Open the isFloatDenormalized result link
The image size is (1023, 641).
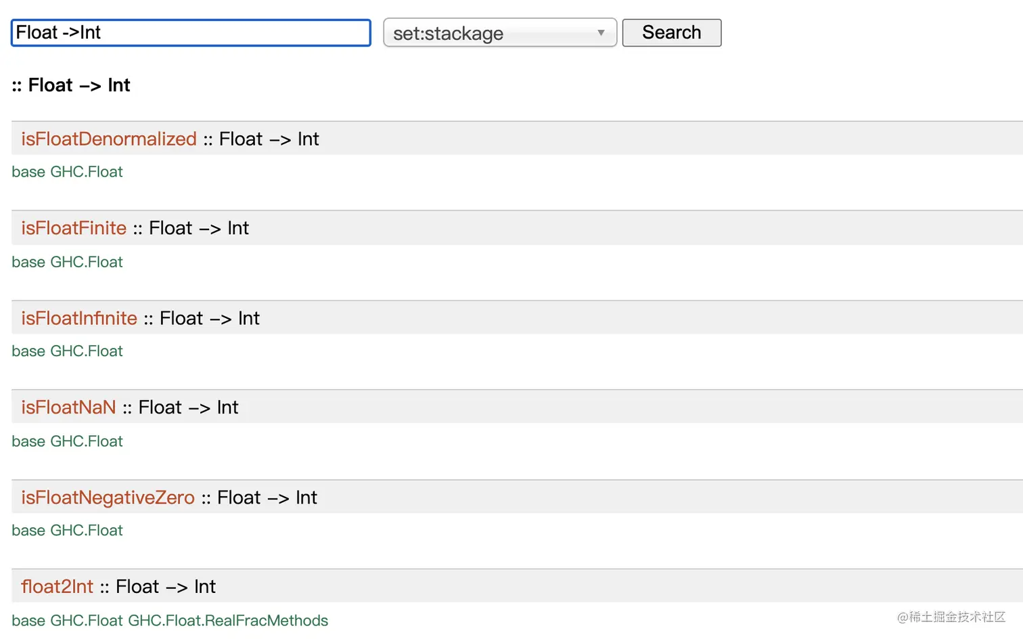(x=108, y=139)
